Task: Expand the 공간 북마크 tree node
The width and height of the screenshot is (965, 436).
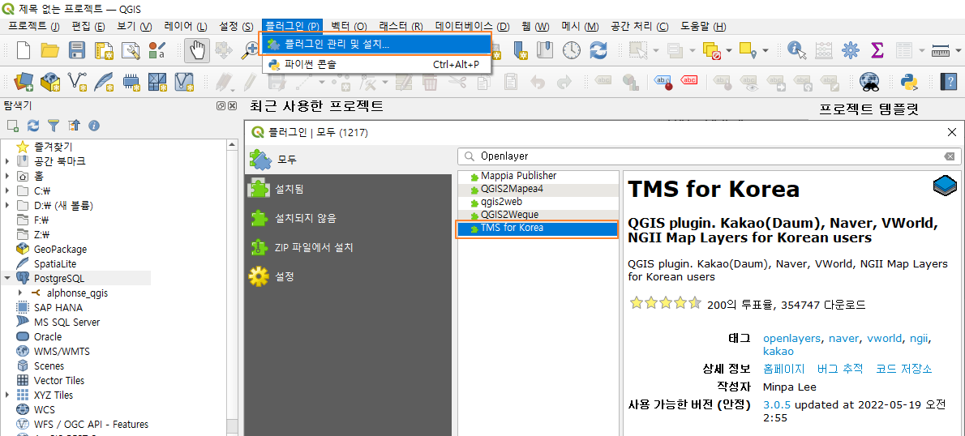Action: coord(6,162)
